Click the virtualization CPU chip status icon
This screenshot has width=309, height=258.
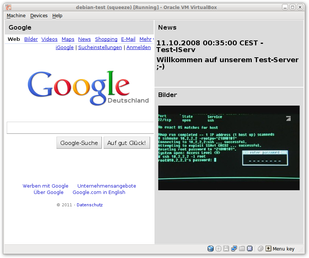click(250, 249)
